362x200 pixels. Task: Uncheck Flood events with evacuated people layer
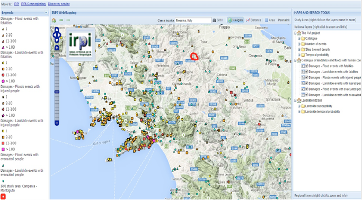[306, 89]
